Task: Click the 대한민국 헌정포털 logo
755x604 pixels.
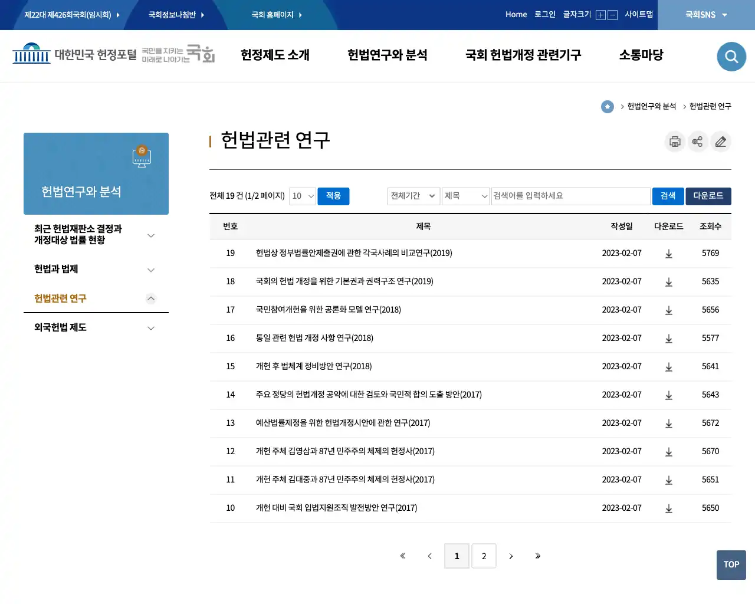Action: (75, 55)
